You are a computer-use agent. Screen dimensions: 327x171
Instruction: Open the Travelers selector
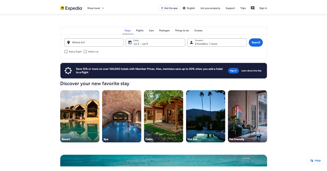click(x=217, y=43)
